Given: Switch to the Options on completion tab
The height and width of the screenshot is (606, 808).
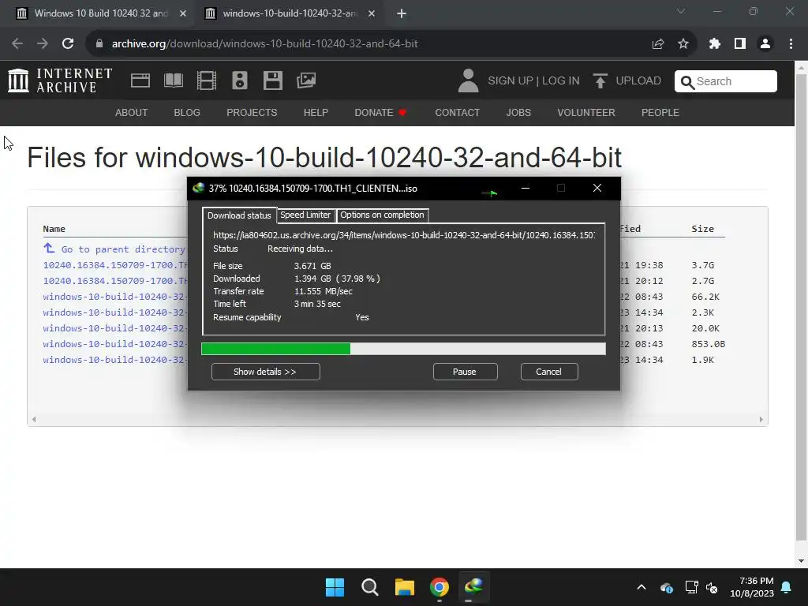Looking at the screenshot, I should tap(382, 215).
